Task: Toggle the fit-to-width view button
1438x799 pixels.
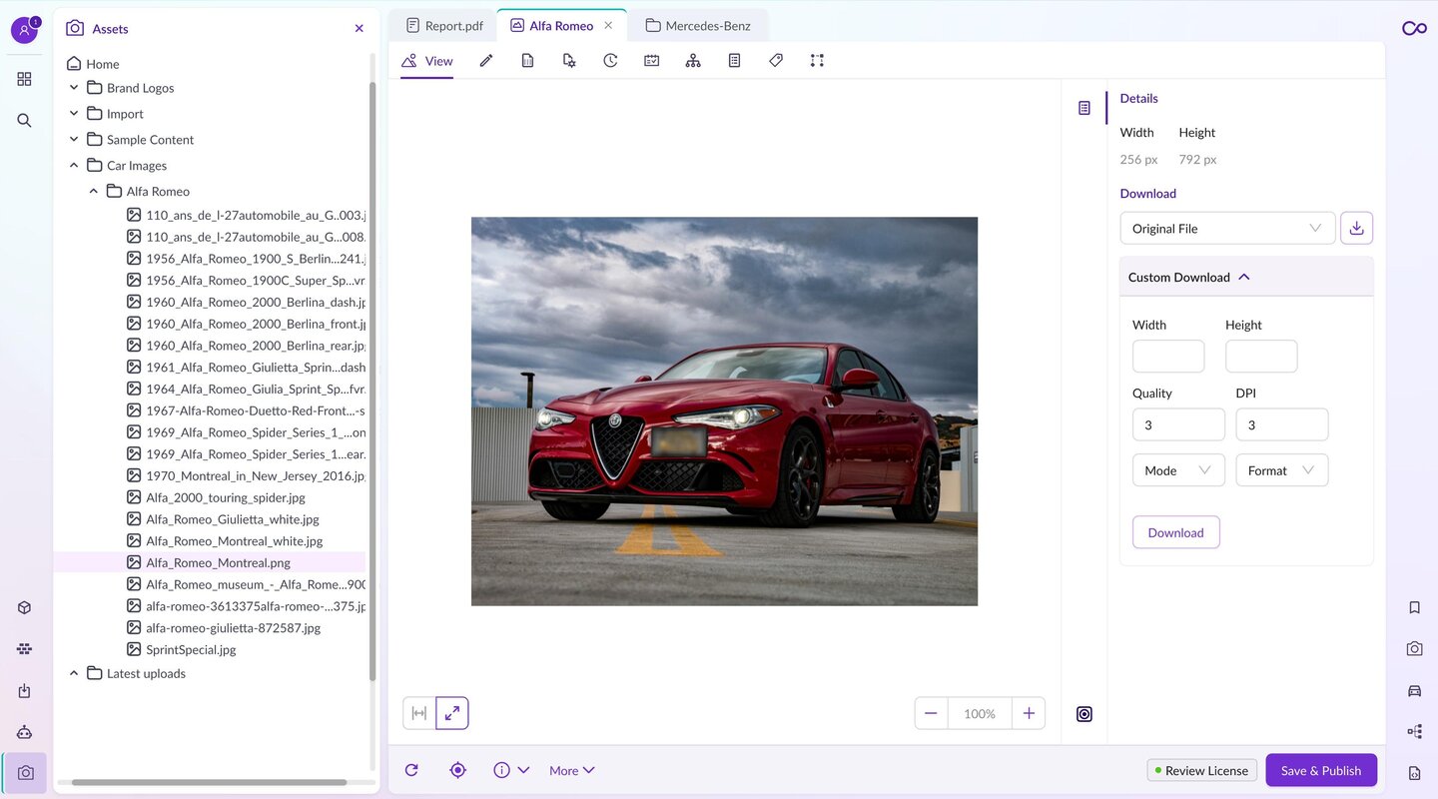Action: point(419,713)
